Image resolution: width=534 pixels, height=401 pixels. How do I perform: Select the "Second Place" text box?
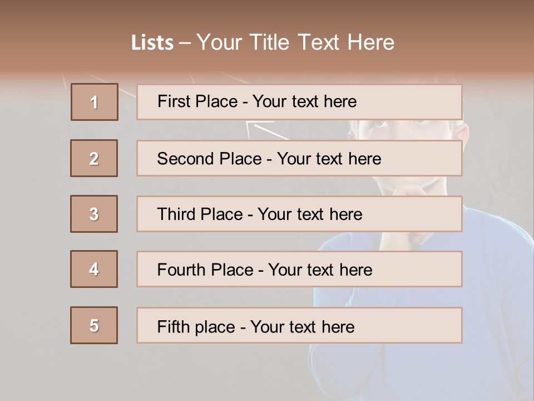tap(299, 158)
